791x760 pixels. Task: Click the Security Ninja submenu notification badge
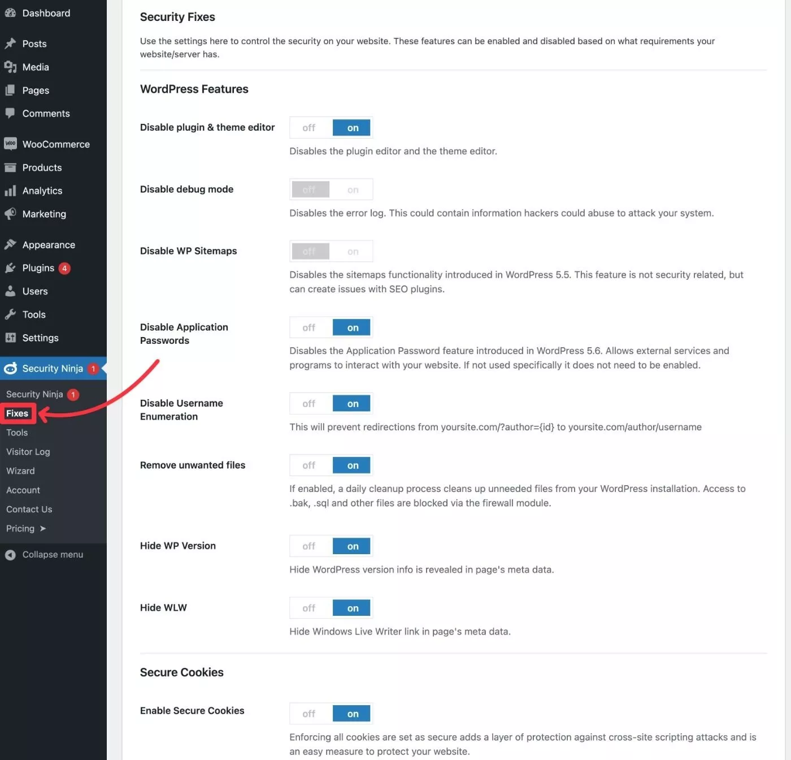coord(73,394)
